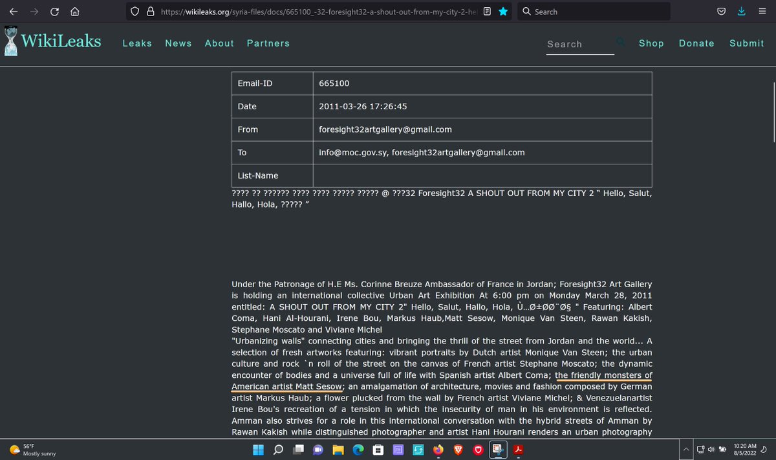Screen dimensions: 776x460
Task: Open the browser home page
Action: click(x=75, y=12)
